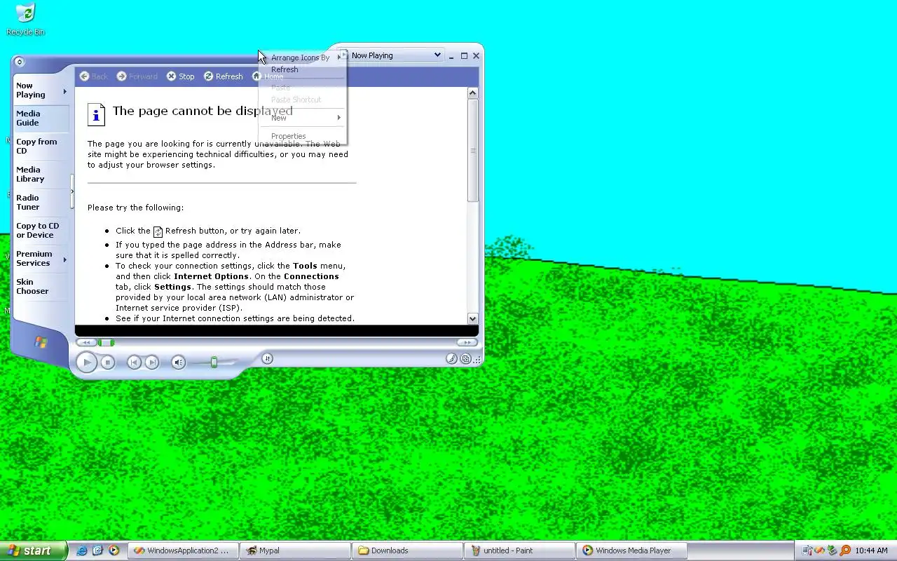Click the seek bar position handle
This screenshot has width=897, height=561.
[x=106, y=342]
